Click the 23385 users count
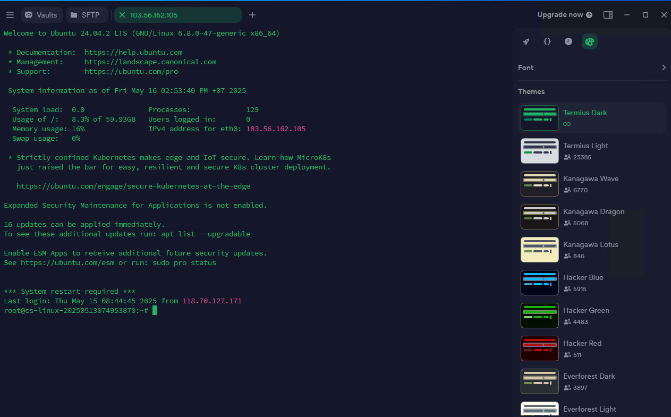Image resolution: width=671 pixels, height=417 pixels. click(582, 157)
